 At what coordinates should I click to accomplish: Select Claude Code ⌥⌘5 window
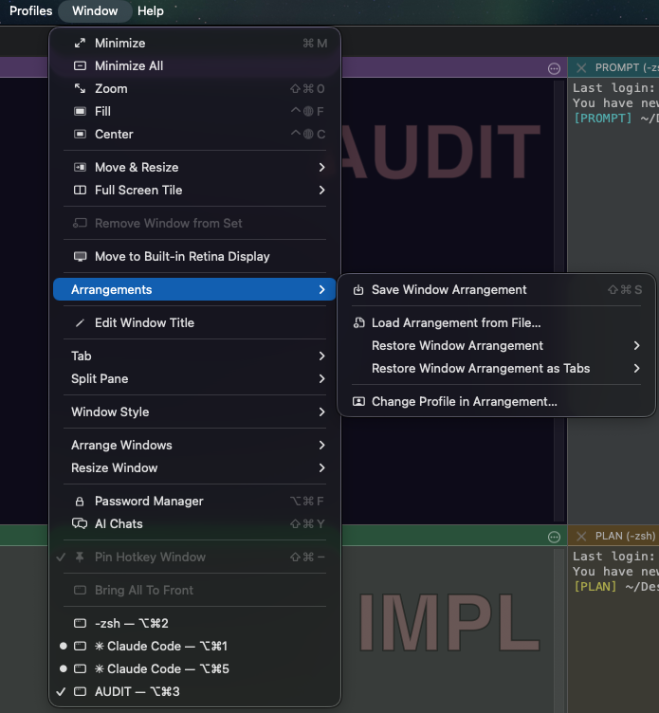194,668
